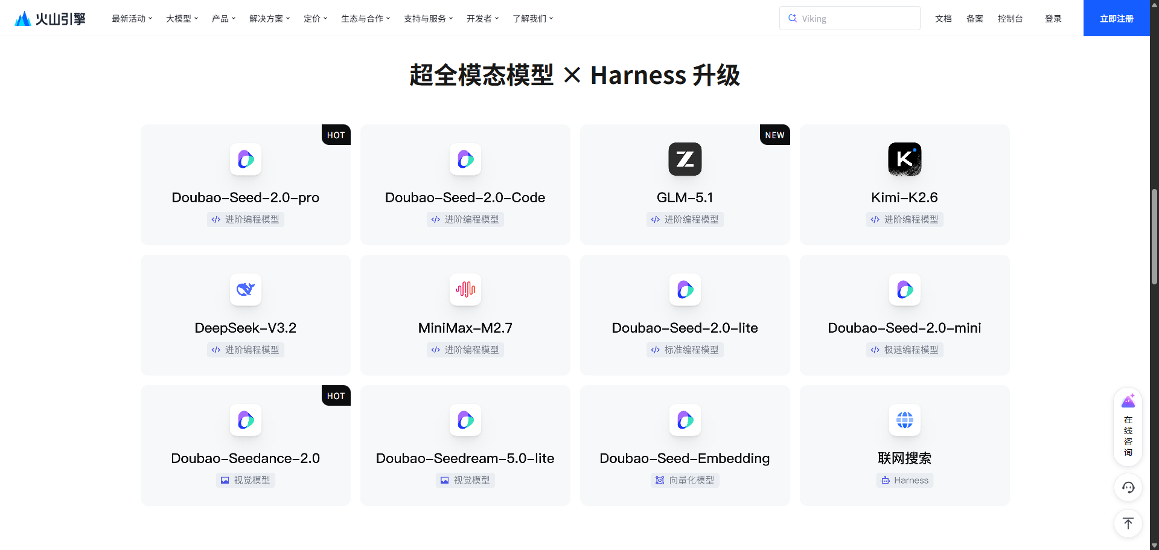Click the Doubao-Seed-Embedding model icon
Screen dimensions: 1159x550
pyautogui.click(x=685, y=420)
